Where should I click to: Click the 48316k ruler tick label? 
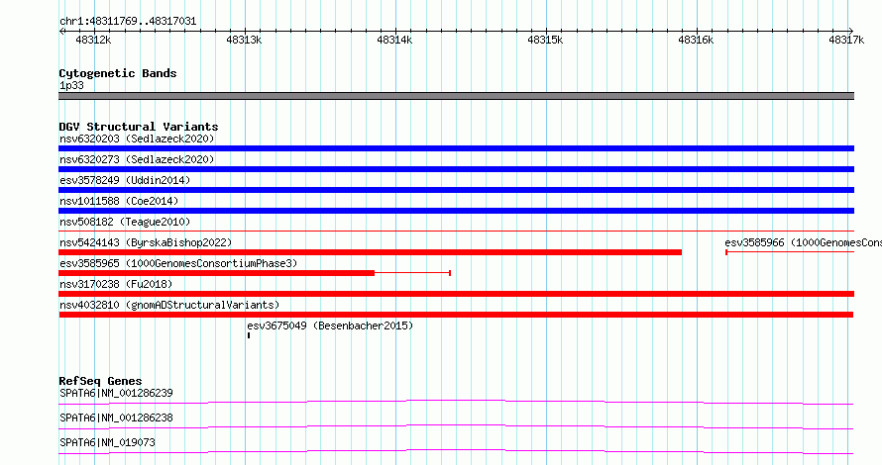696,40
